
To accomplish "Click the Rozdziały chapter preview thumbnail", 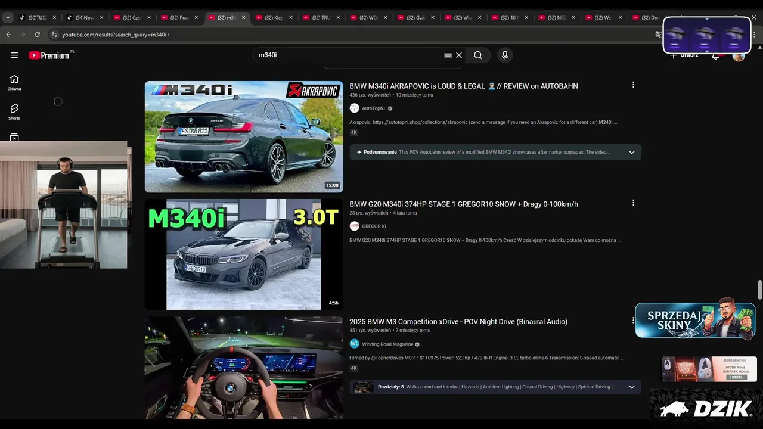I will [x=363, y=387].
